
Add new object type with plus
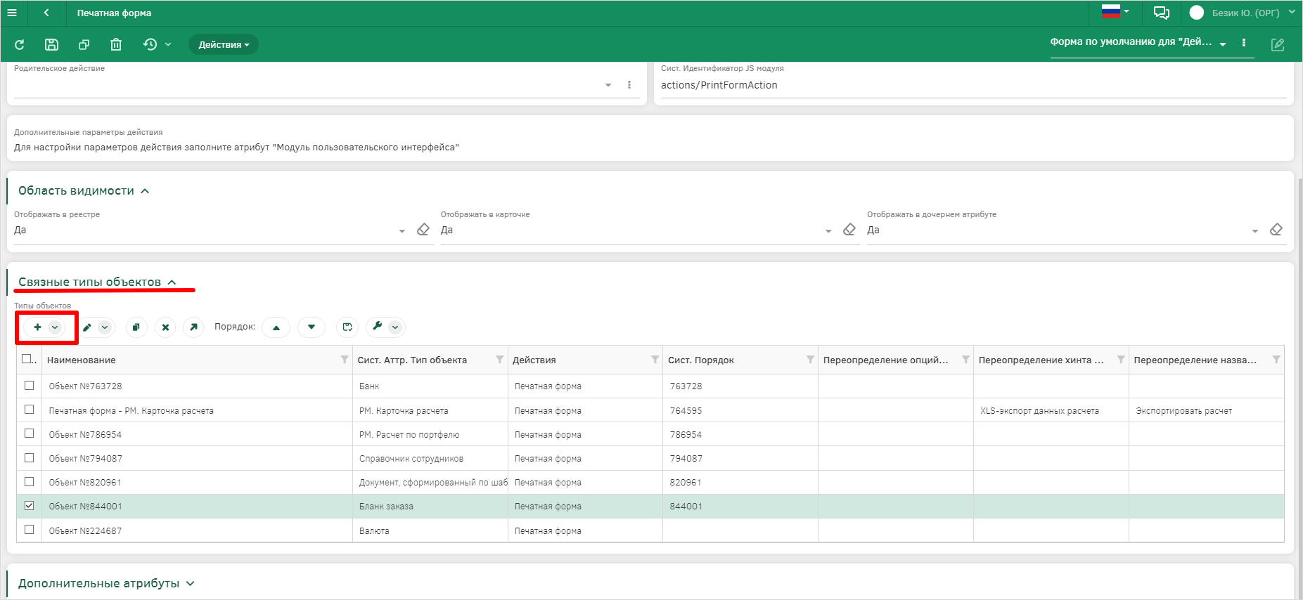tap(37, 327)
